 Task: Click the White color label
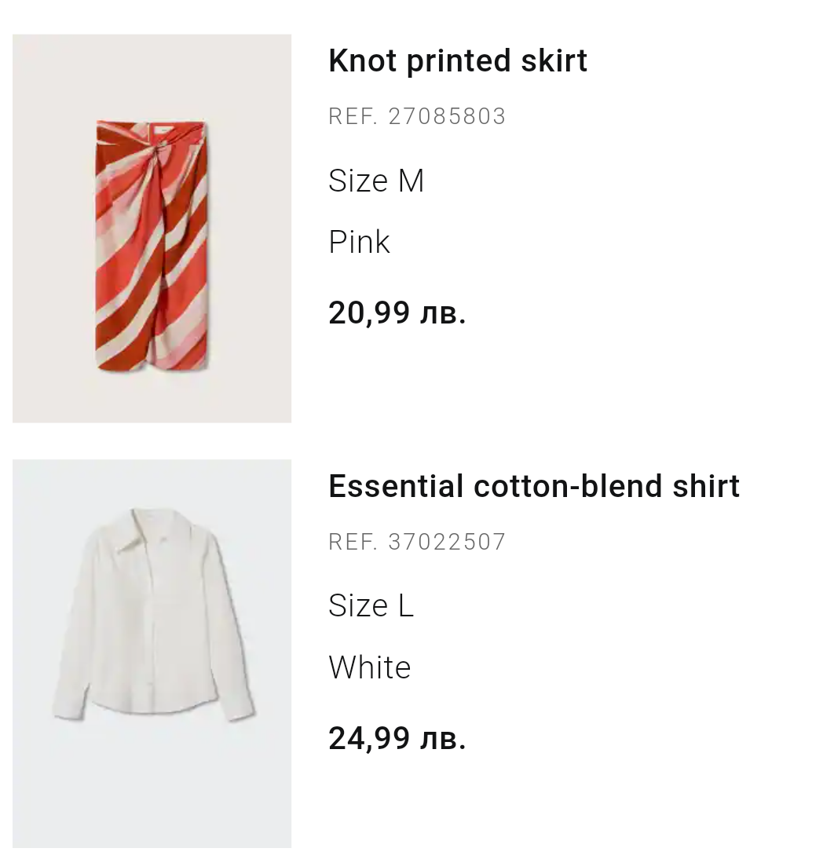click(370, 668)
